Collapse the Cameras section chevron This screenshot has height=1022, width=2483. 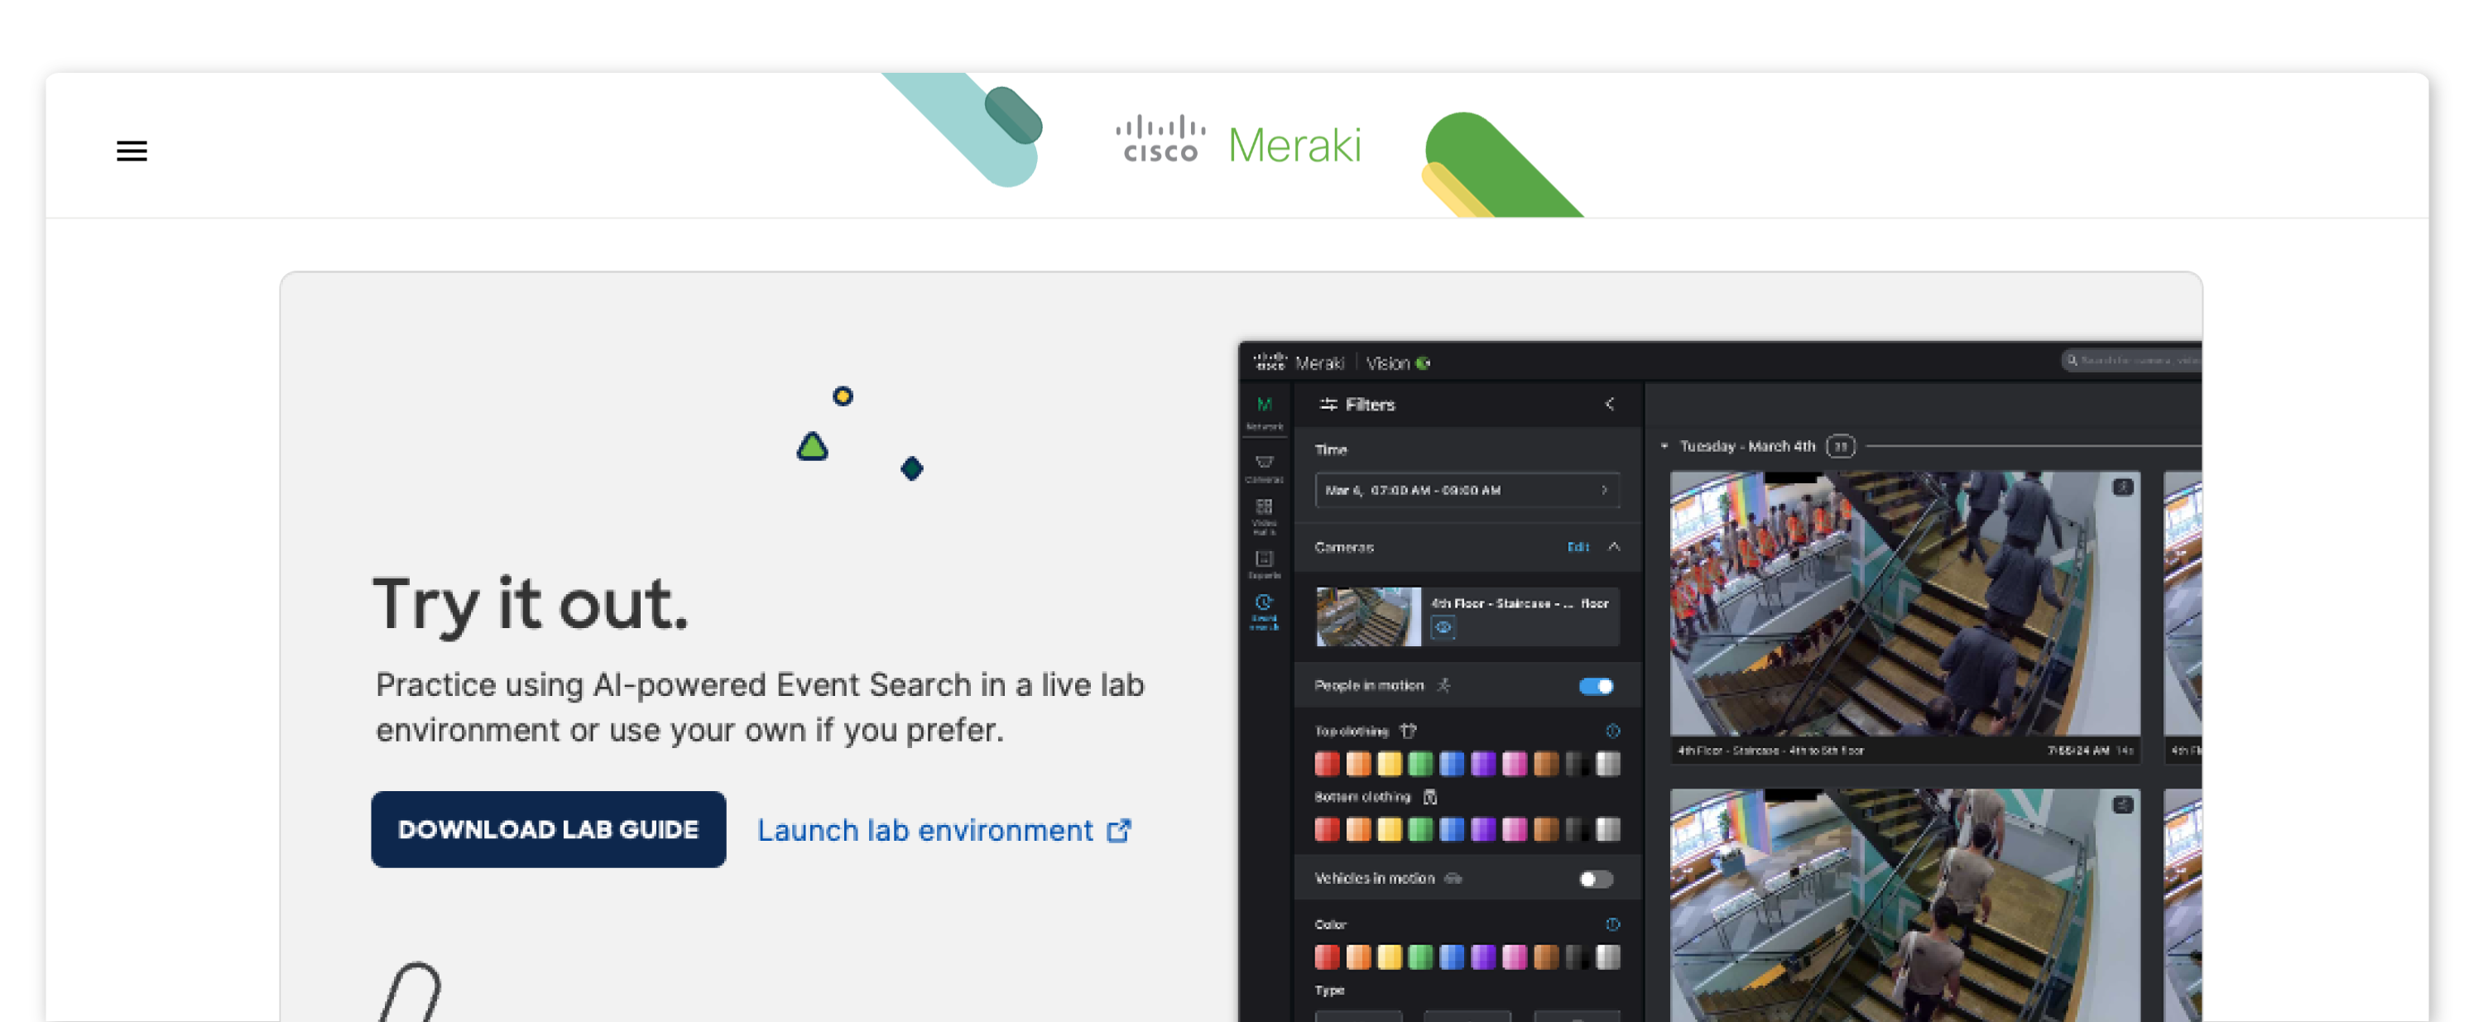point(1614,547)
